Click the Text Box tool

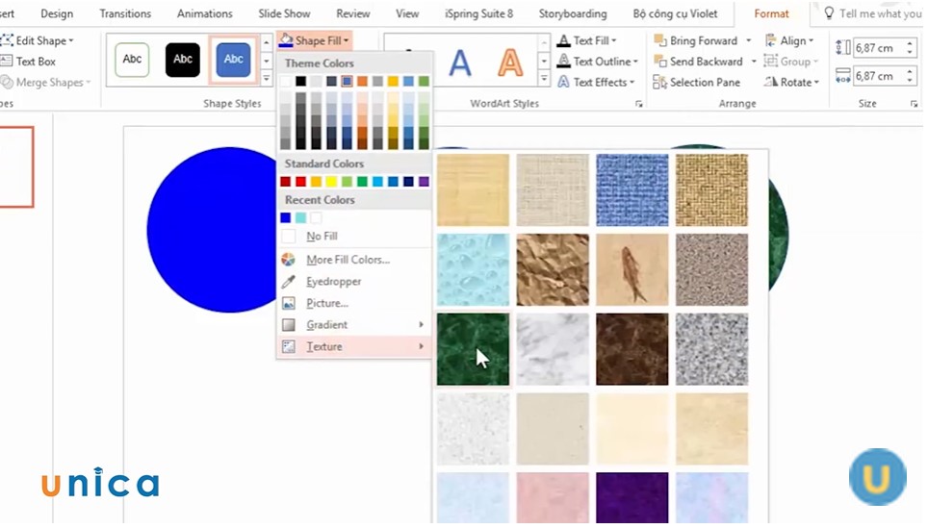point(35,62)
